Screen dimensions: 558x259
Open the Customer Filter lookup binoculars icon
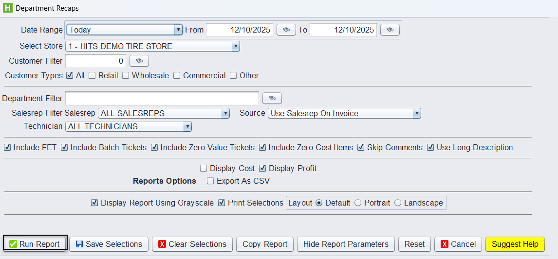click(139, 61)
